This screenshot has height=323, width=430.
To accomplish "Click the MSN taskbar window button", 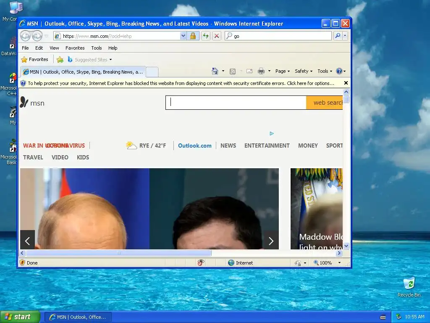I will (x=78, y=317).
